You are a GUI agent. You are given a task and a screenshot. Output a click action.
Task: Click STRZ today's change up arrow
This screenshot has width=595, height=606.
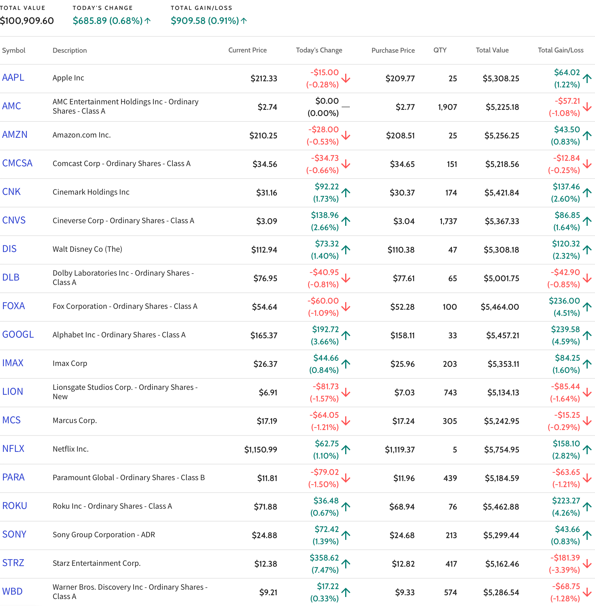[346, 564]
